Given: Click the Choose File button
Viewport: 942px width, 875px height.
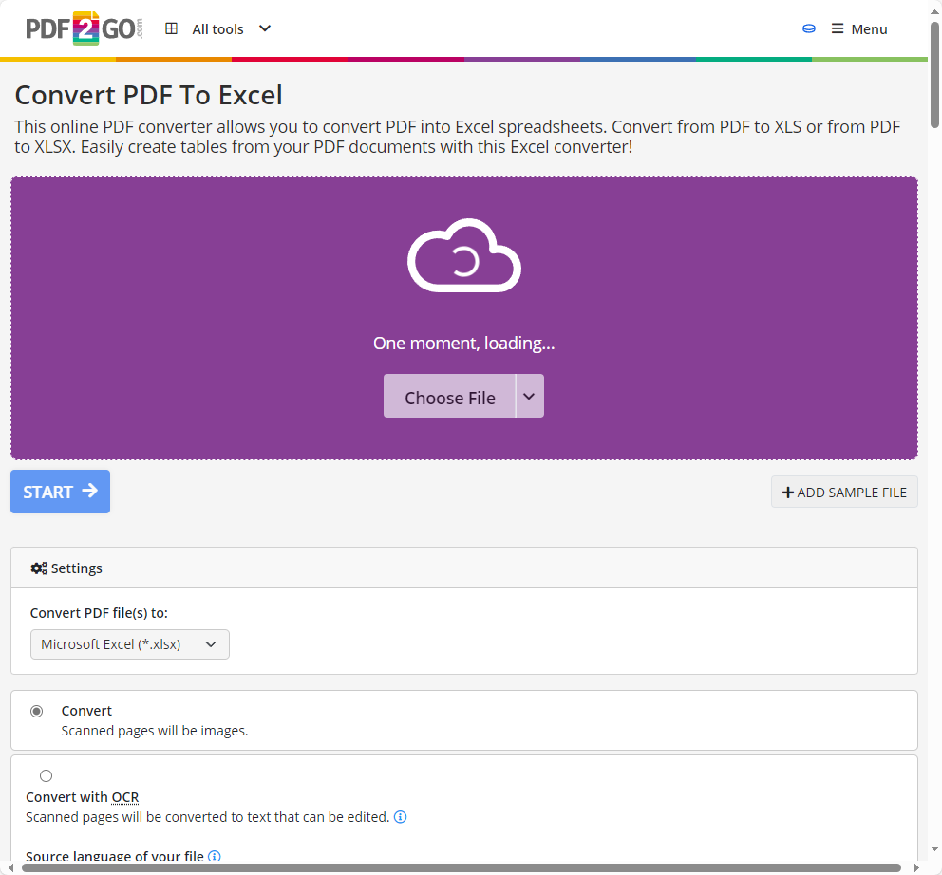Looking at the screenshot, I should coord(449,397).
